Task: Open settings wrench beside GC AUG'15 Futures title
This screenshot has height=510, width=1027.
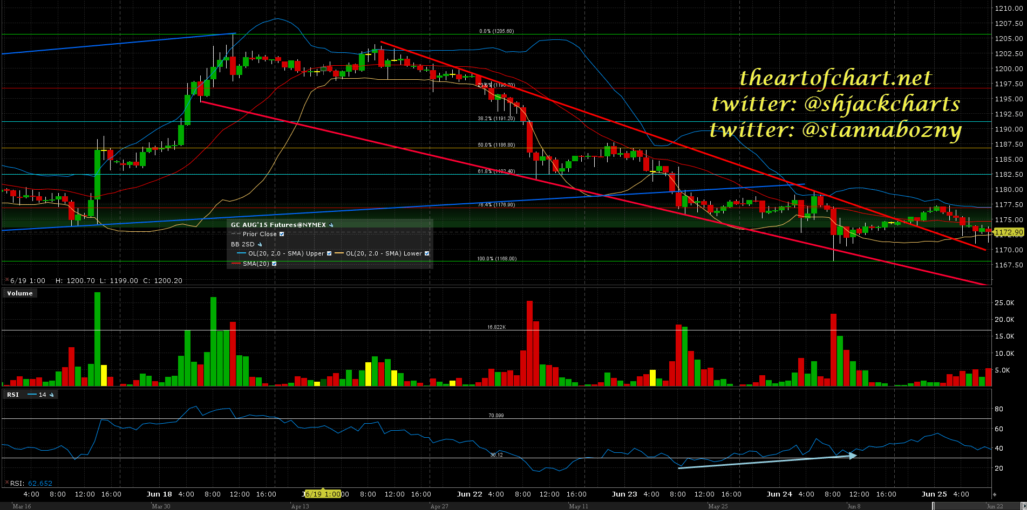Action: [x=331, y=225]
